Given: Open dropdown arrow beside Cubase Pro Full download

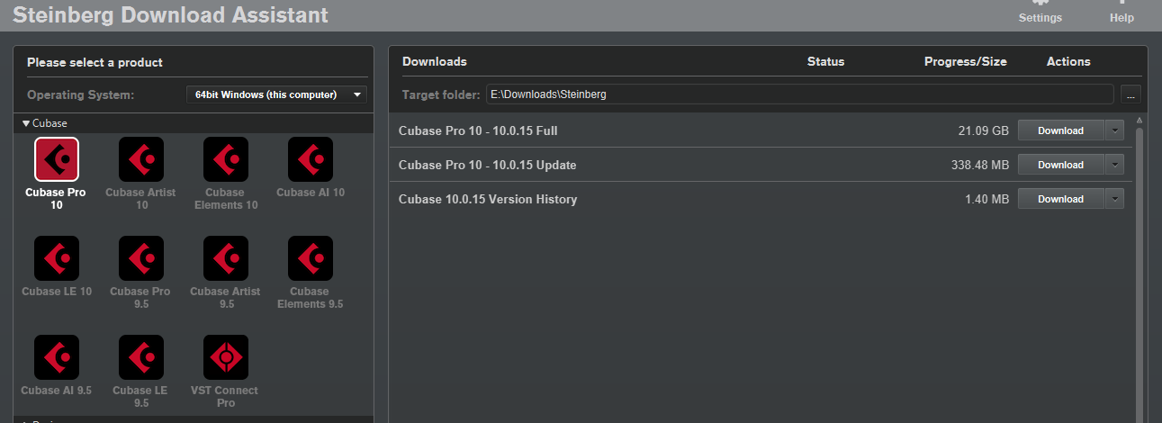Looking at the screenshot, I should pos(1115,130).
